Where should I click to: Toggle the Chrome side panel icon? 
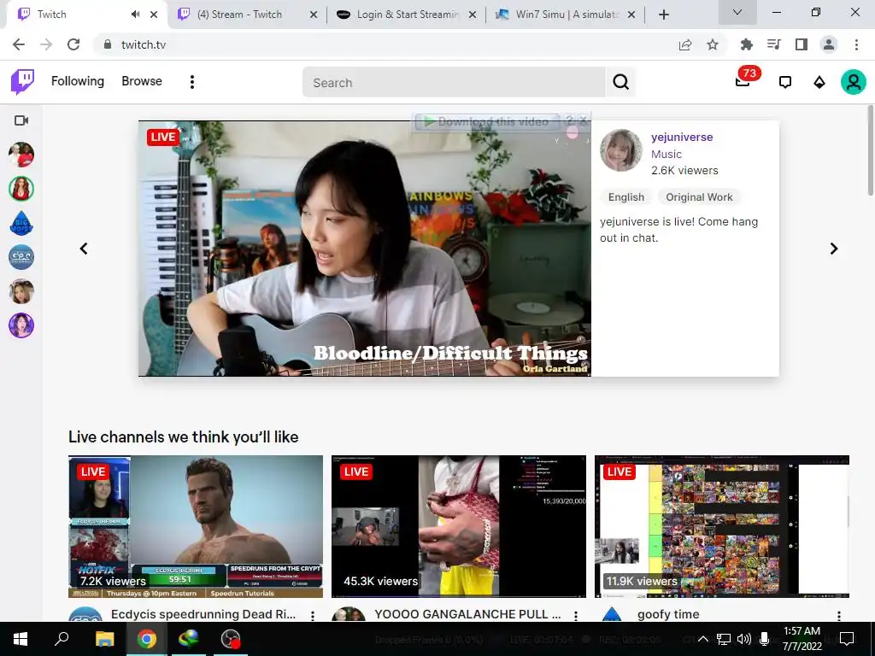[802, 44]
